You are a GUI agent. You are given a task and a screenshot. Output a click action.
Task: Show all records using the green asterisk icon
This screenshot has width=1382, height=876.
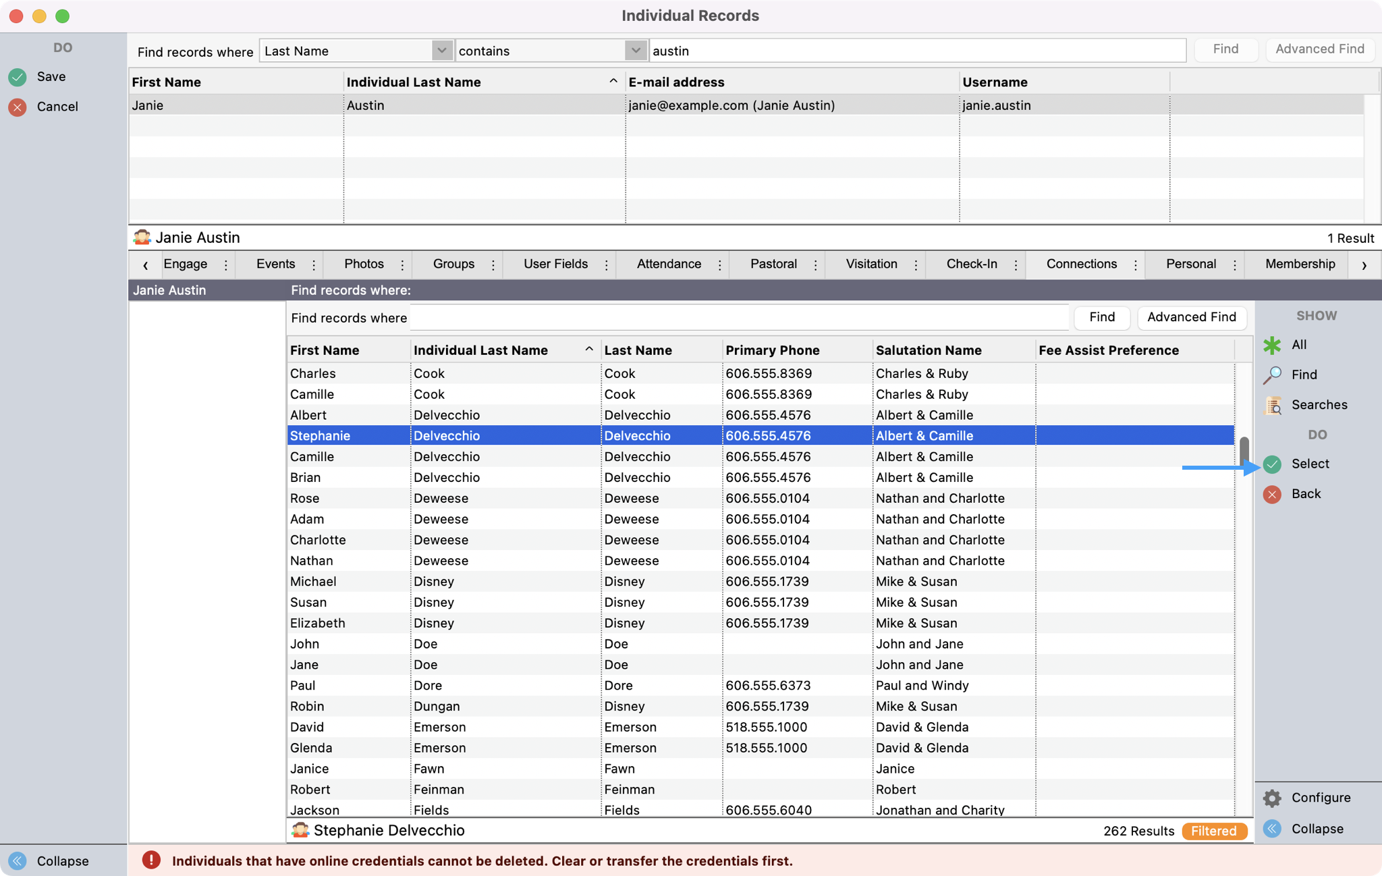tap(1273, 345)
